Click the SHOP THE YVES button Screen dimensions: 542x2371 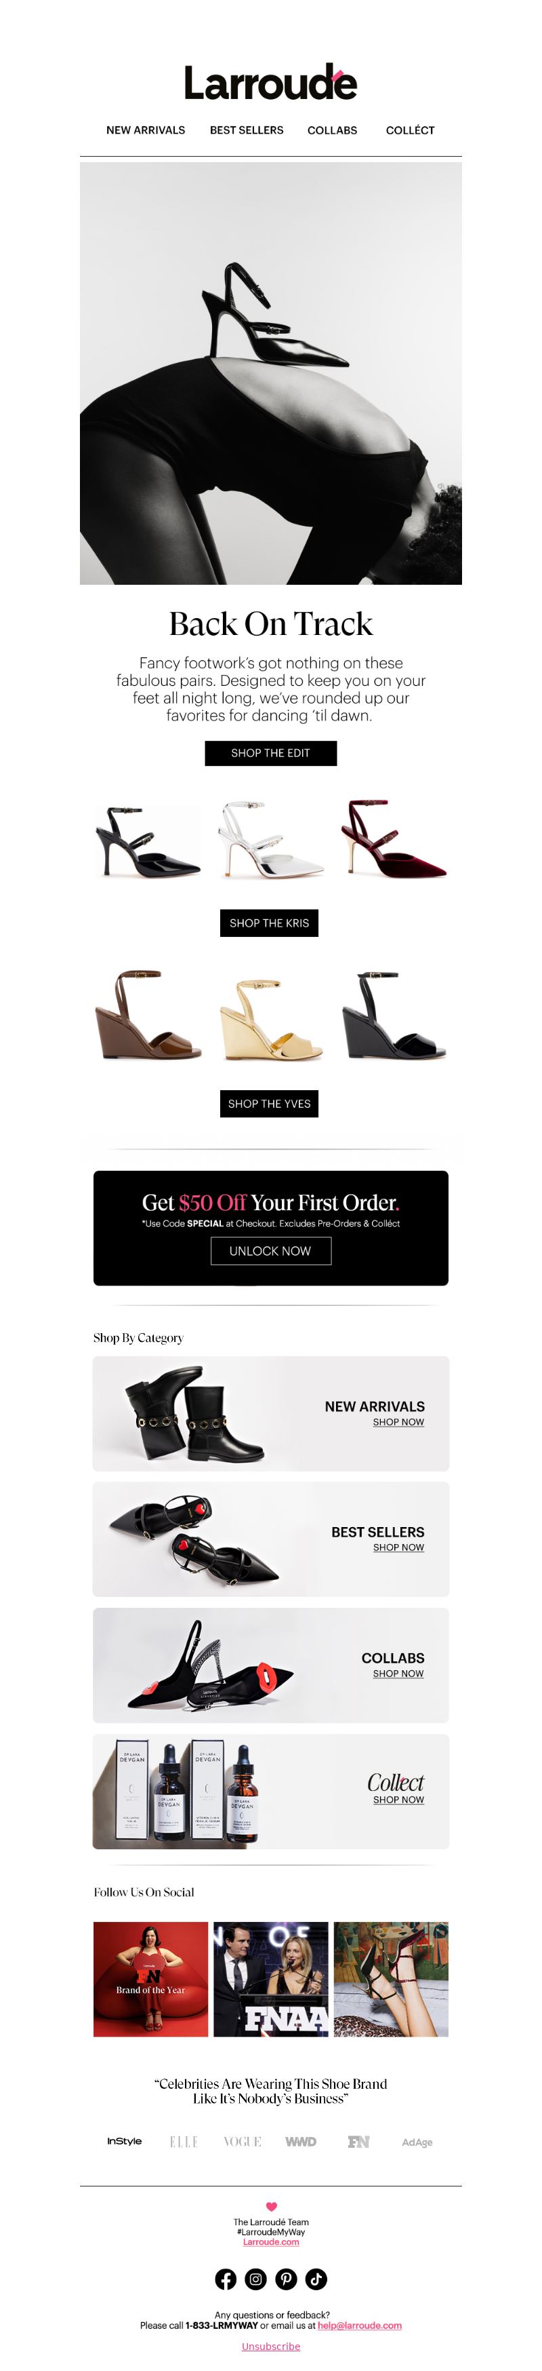(269, 1102)
